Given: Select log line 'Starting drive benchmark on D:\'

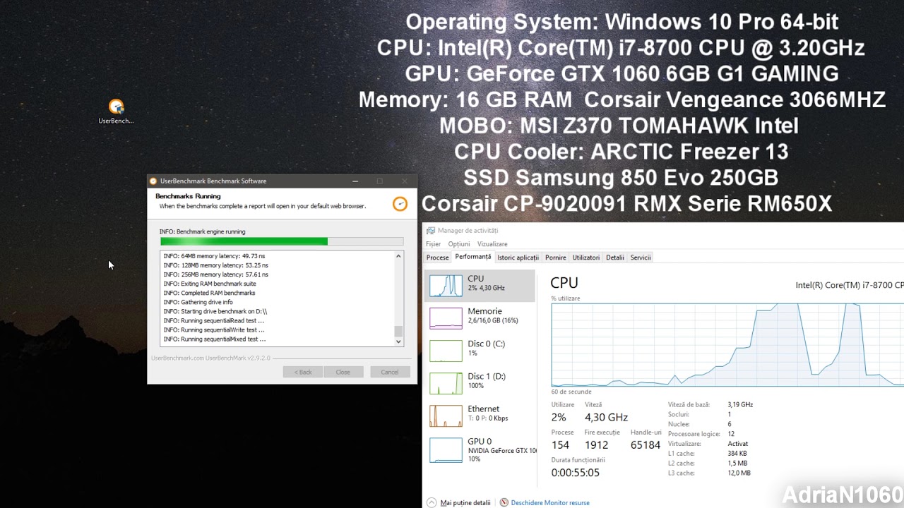Looking at the screenshot, I should pos(215,311).
